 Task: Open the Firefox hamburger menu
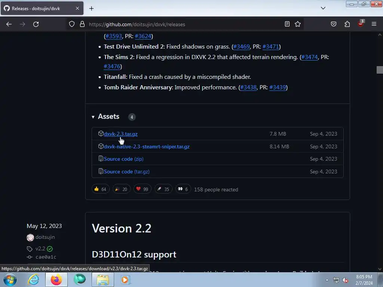coord(374,24)
